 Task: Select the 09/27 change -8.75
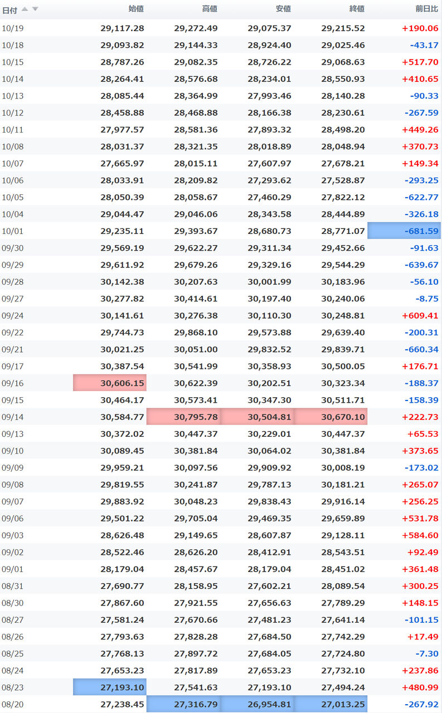coord(428,299)
